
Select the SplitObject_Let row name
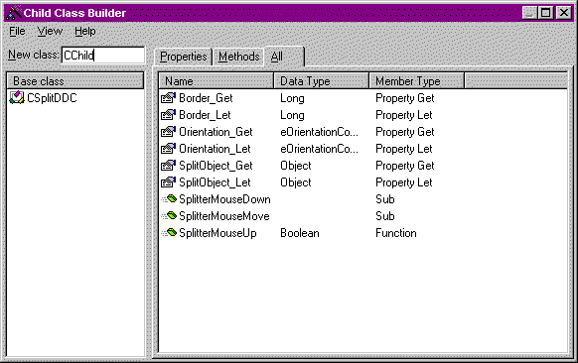pos(215,182)
